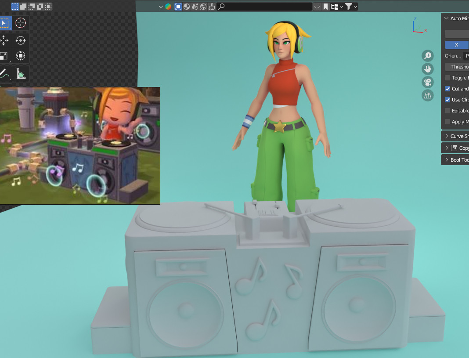Toggle the X axis button in Auto Mirror

click(457, 45)
